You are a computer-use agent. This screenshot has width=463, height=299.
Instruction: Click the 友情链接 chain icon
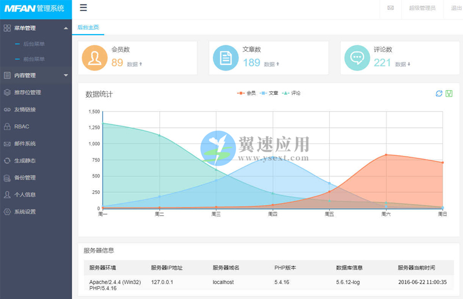click(7, 109)
